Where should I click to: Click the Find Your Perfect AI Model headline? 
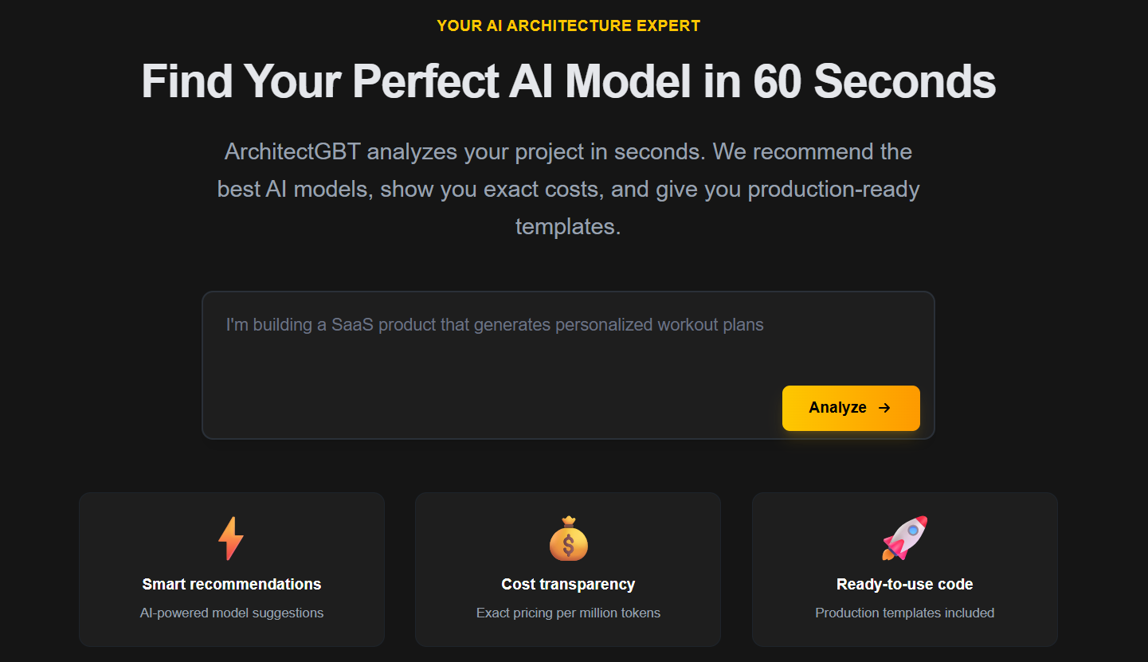pos(568,80)
